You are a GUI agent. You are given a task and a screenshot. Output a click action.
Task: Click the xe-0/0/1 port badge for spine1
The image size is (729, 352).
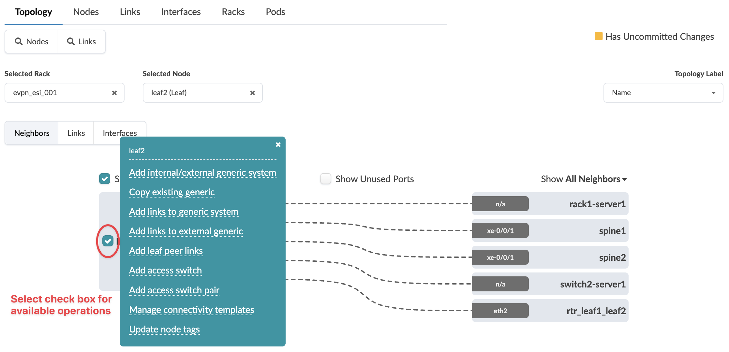click(500, 231)
